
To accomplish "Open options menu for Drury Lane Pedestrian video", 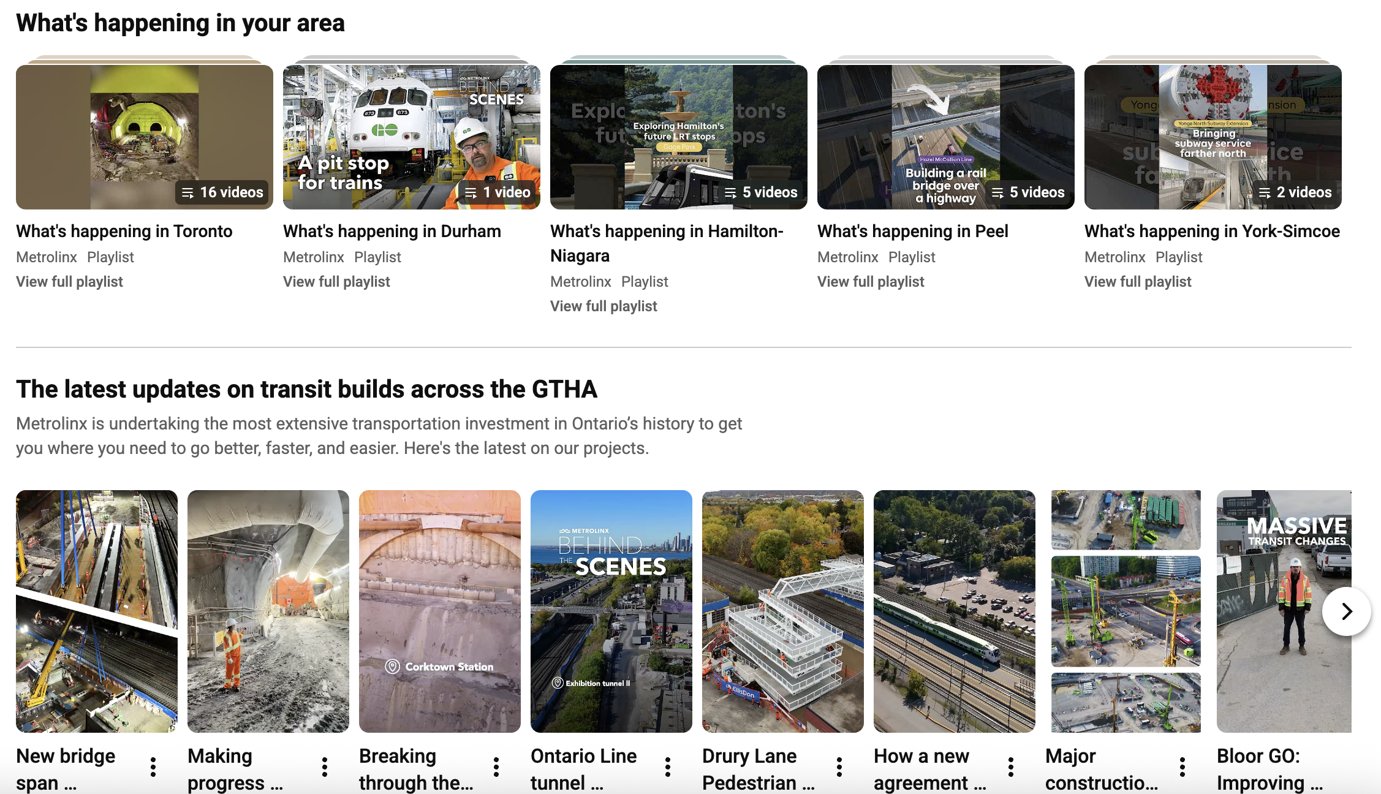I will pos(839,767).
